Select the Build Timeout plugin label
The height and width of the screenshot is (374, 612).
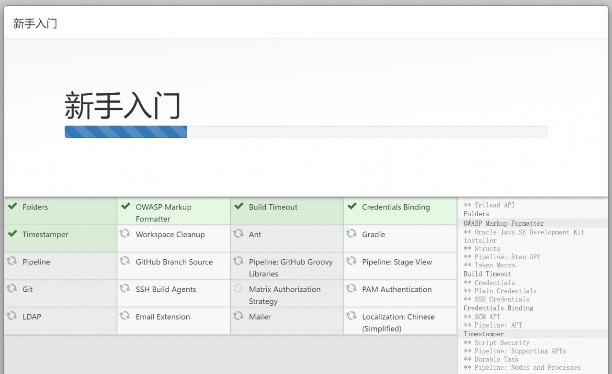(273, 207)
